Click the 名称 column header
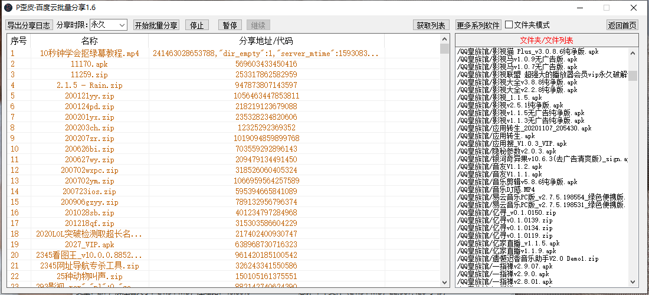The height and width of the screenshot is (295, 649). (90, 41)
